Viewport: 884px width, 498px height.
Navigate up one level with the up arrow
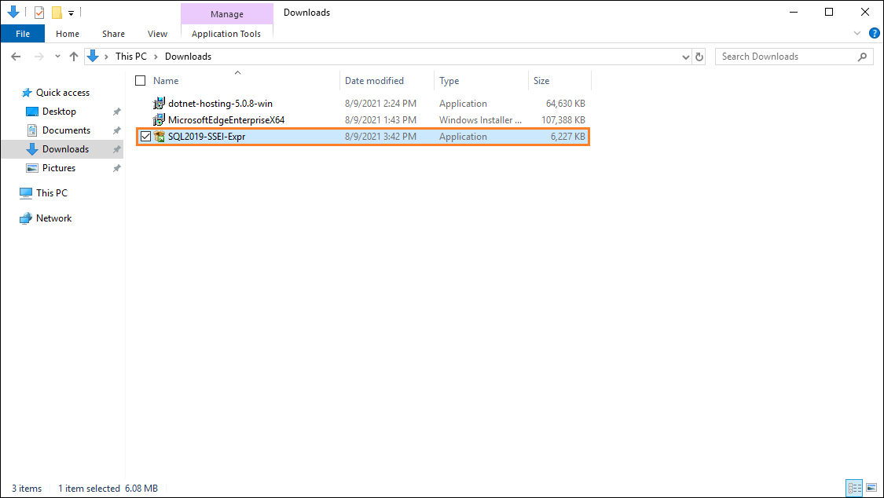click(x=74, y=56)
